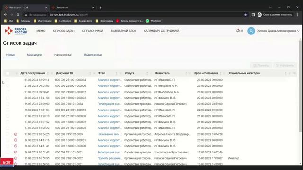Open the Работа России logo home link
Screen dimensions: 303x170
point(16,31)
